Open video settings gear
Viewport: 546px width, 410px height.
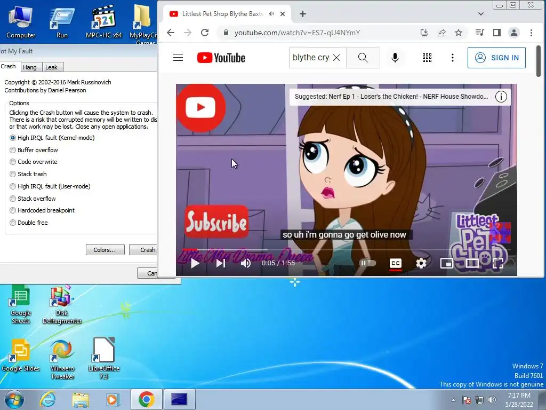[421, 263]
